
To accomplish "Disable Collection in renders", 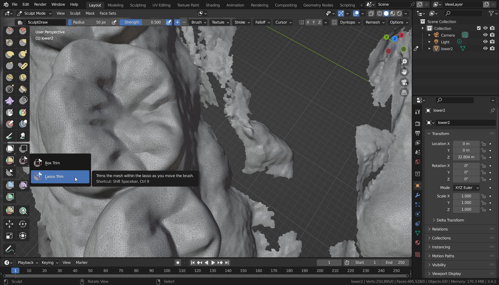I will (492, 28).
